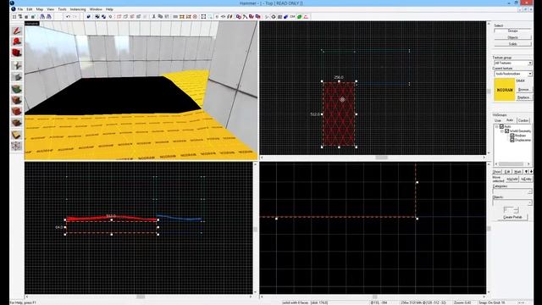The height and width of the screenshot is (305, 542).
Task: Switch to the User visgroups tab
Action: tap(498, 120)
